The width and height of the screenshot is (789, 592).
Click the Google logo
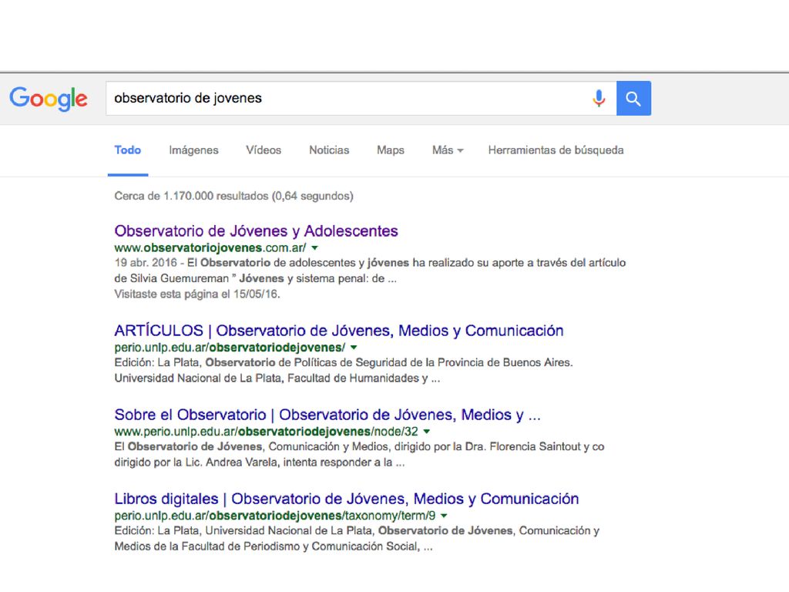pyautogui.click(x=49, y=98)
